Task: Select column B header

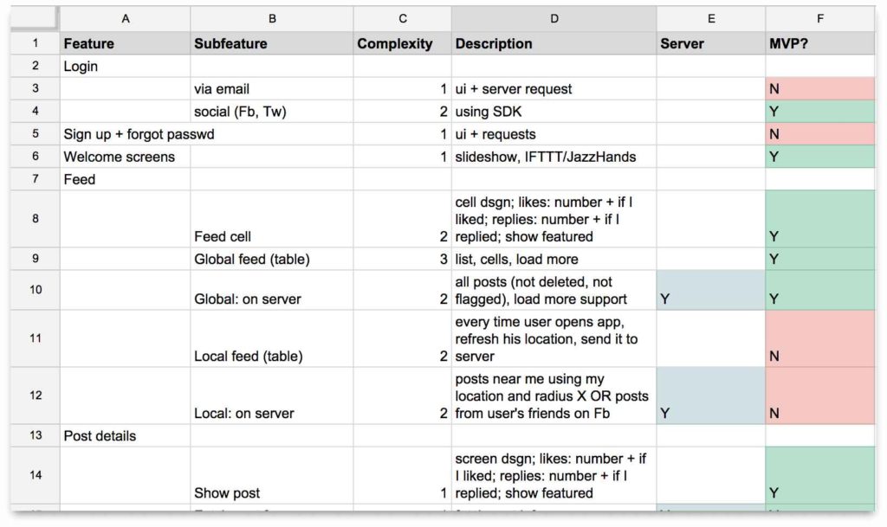Action: 271,18
